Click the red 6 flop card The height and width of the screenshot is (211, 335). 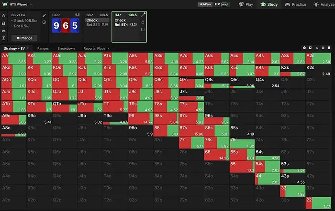[x=66, y=26]
